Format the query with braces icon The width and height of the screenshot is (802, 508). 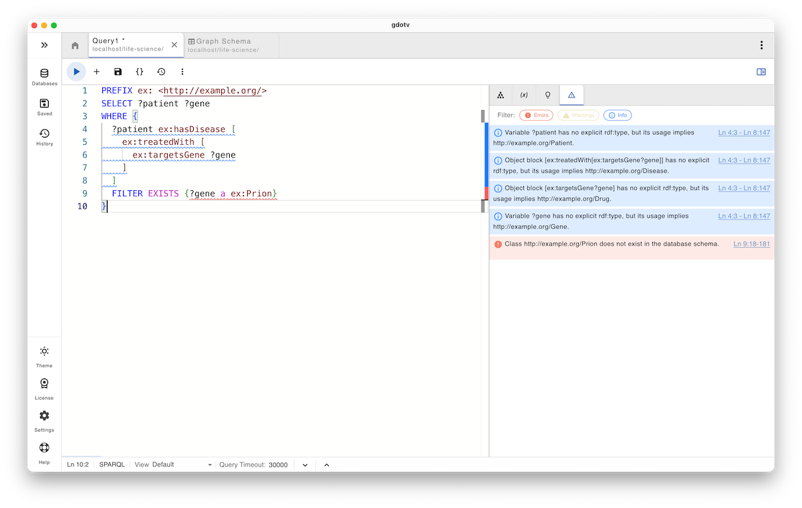click(x=139, y=71)
